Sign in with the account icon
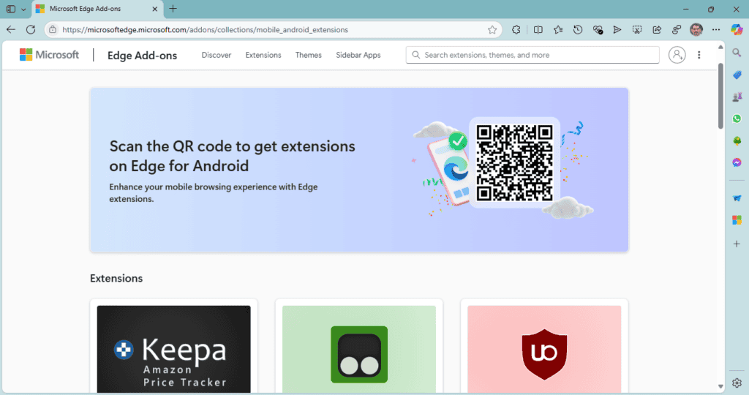Viewport: 749px width, 395px height. [x=677, y=55]
